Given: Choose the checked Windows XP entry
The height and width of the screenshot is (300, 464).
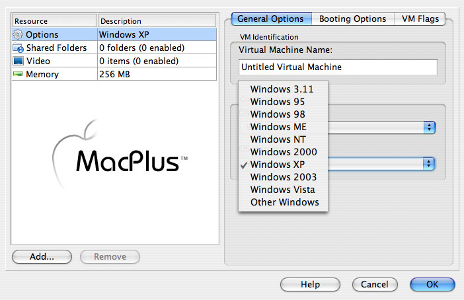Looking at the screenshot, I should [283, 164].
